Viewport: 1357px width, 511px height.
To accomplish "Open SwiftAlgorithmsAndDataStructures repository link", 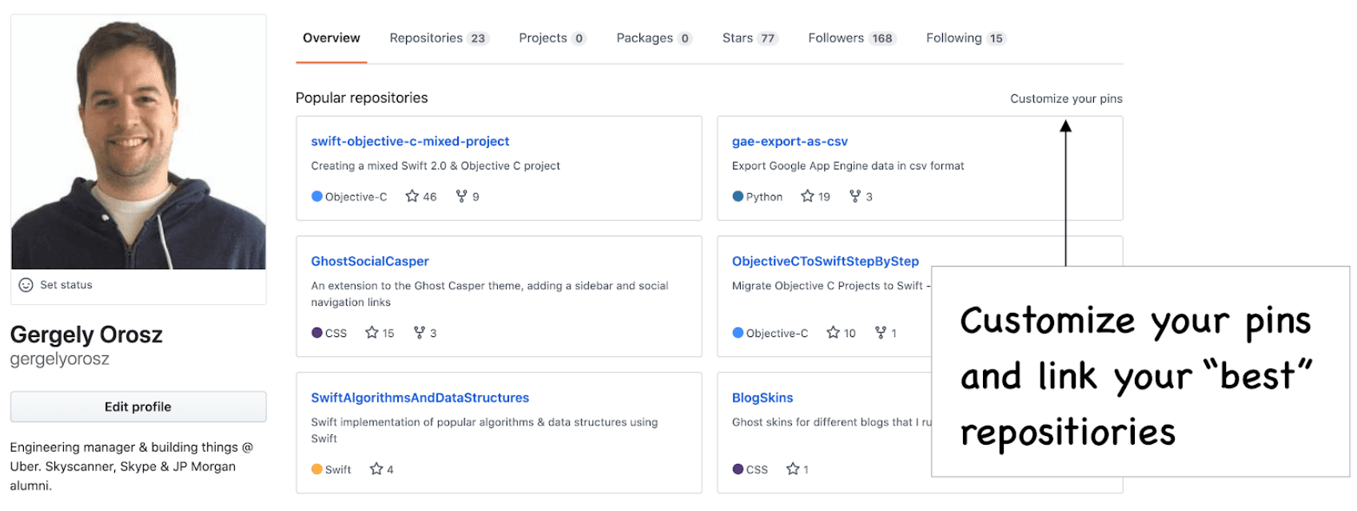I will point(420,398).
